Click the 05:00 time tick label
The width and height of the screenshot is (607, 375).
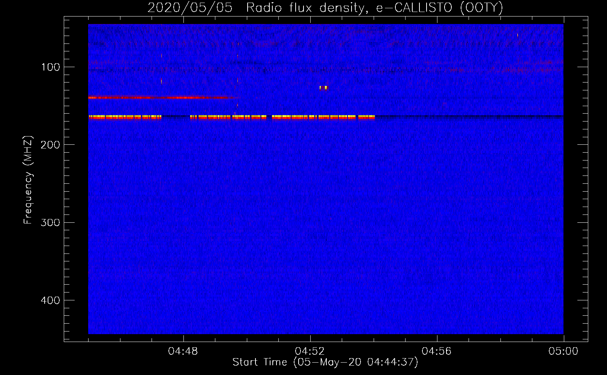pyautogui.click(x=563, y=351)
